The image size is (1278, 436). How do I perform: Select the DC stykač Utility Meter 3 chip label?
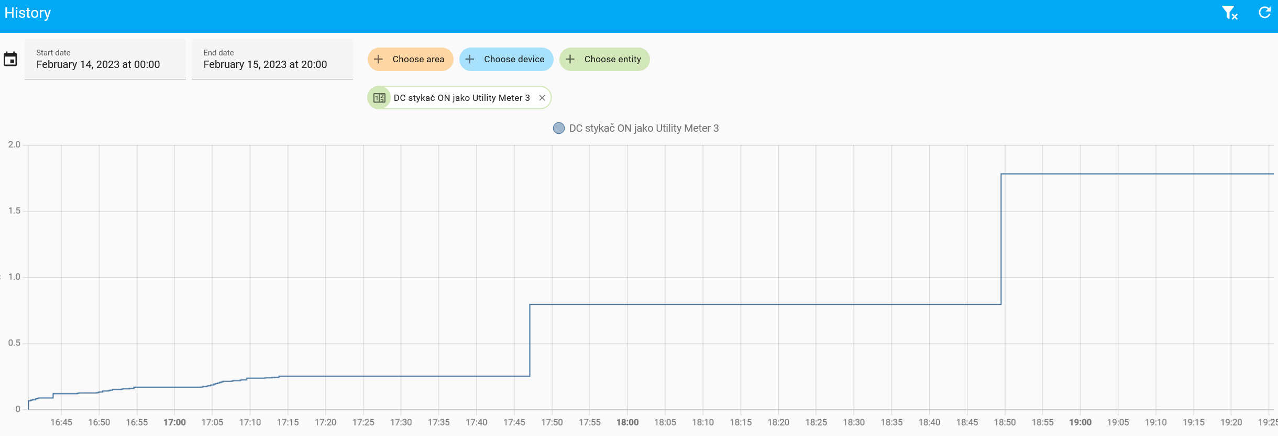(461, 98)
